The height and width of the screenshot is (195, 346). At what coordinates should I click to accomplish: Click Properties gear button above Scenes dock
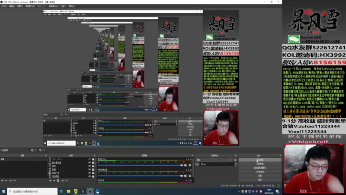(x=34, y=150)
